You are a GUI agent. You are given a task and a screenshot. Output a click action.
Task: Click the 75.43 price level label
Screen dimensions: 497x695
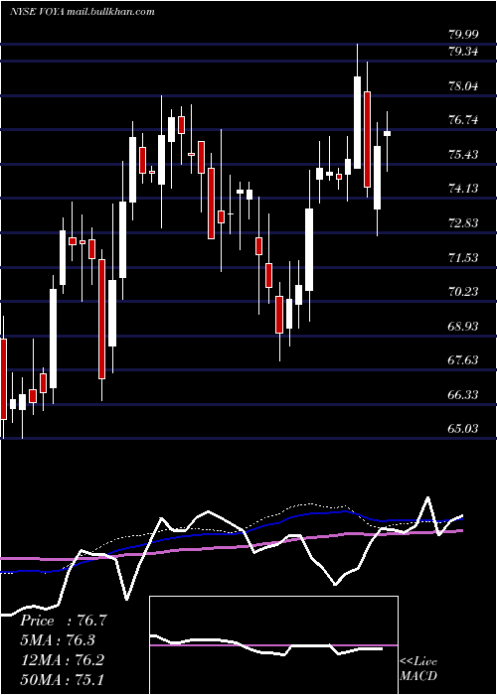coord(463,155)
